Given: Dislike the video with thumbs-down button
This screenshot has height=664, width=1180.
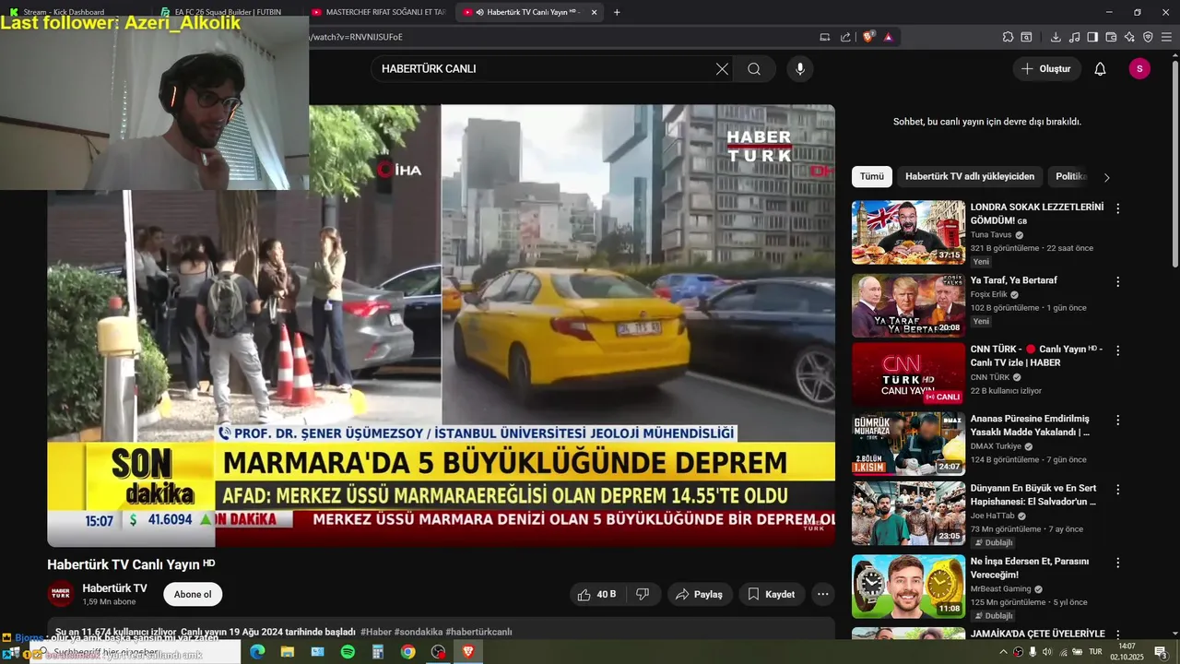Looking at the screenshot, I should (643, 595).
